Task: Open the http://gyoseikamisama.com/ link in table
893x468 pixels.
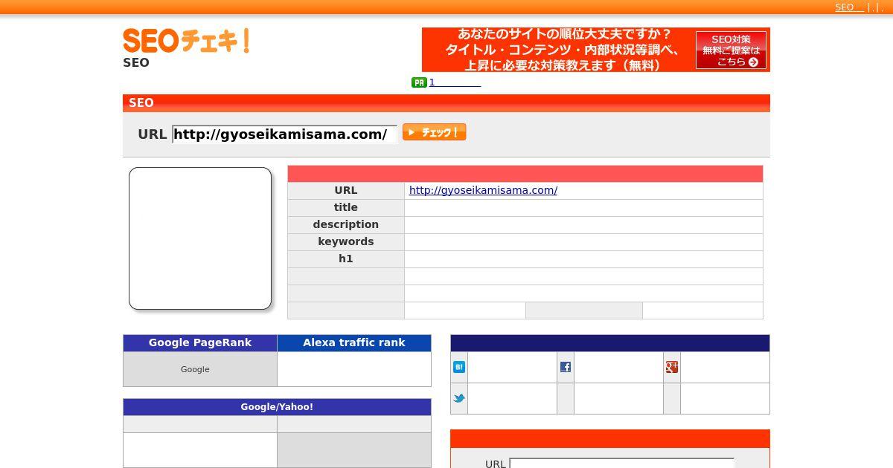Action: (x=483, y=190)
